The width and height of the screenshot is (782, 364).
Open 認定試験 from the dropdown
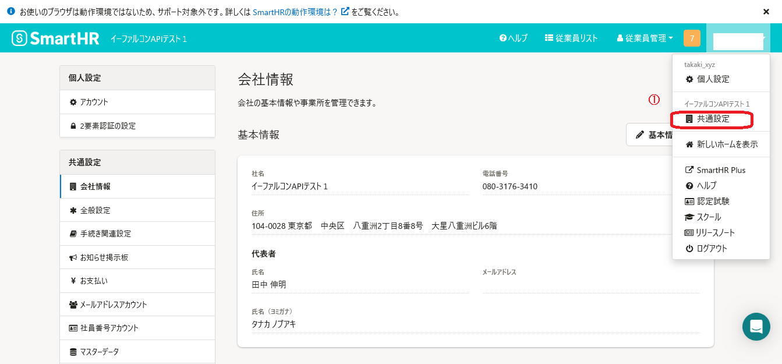721,202
